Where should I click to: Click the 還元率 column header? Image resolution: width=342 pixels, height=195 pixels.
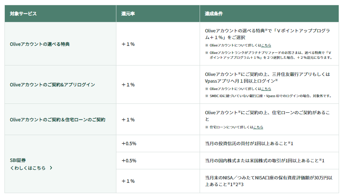pos(128,13)
